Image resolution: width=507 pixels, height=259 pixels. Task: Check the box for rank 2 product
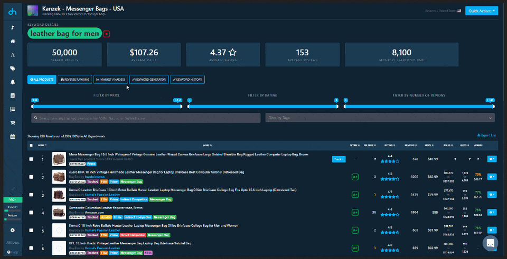[x=32, y=177]
